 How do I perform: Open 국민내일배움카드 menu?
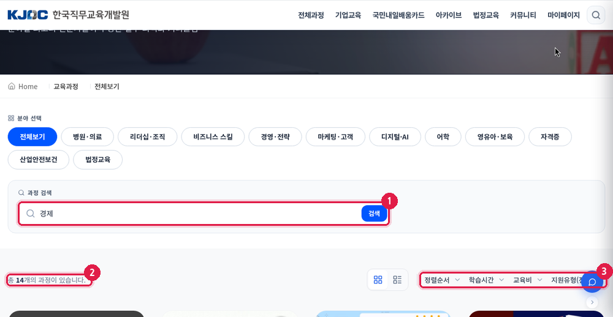pyautogui.click(x=398, y=15)
